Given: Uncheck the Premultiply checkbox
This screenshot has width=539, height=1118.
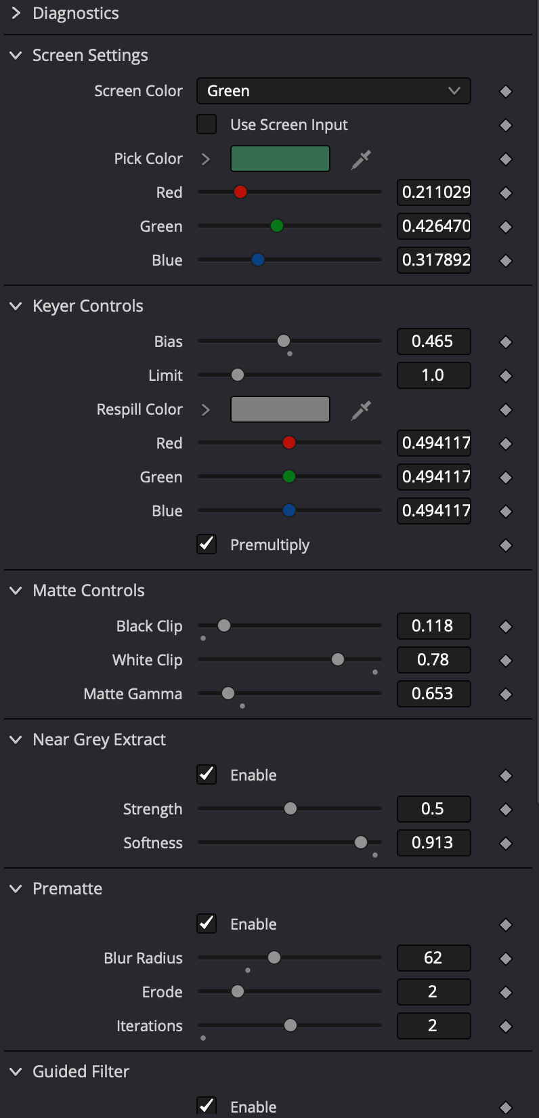Looking at the screenshot, I should (207, 545).
